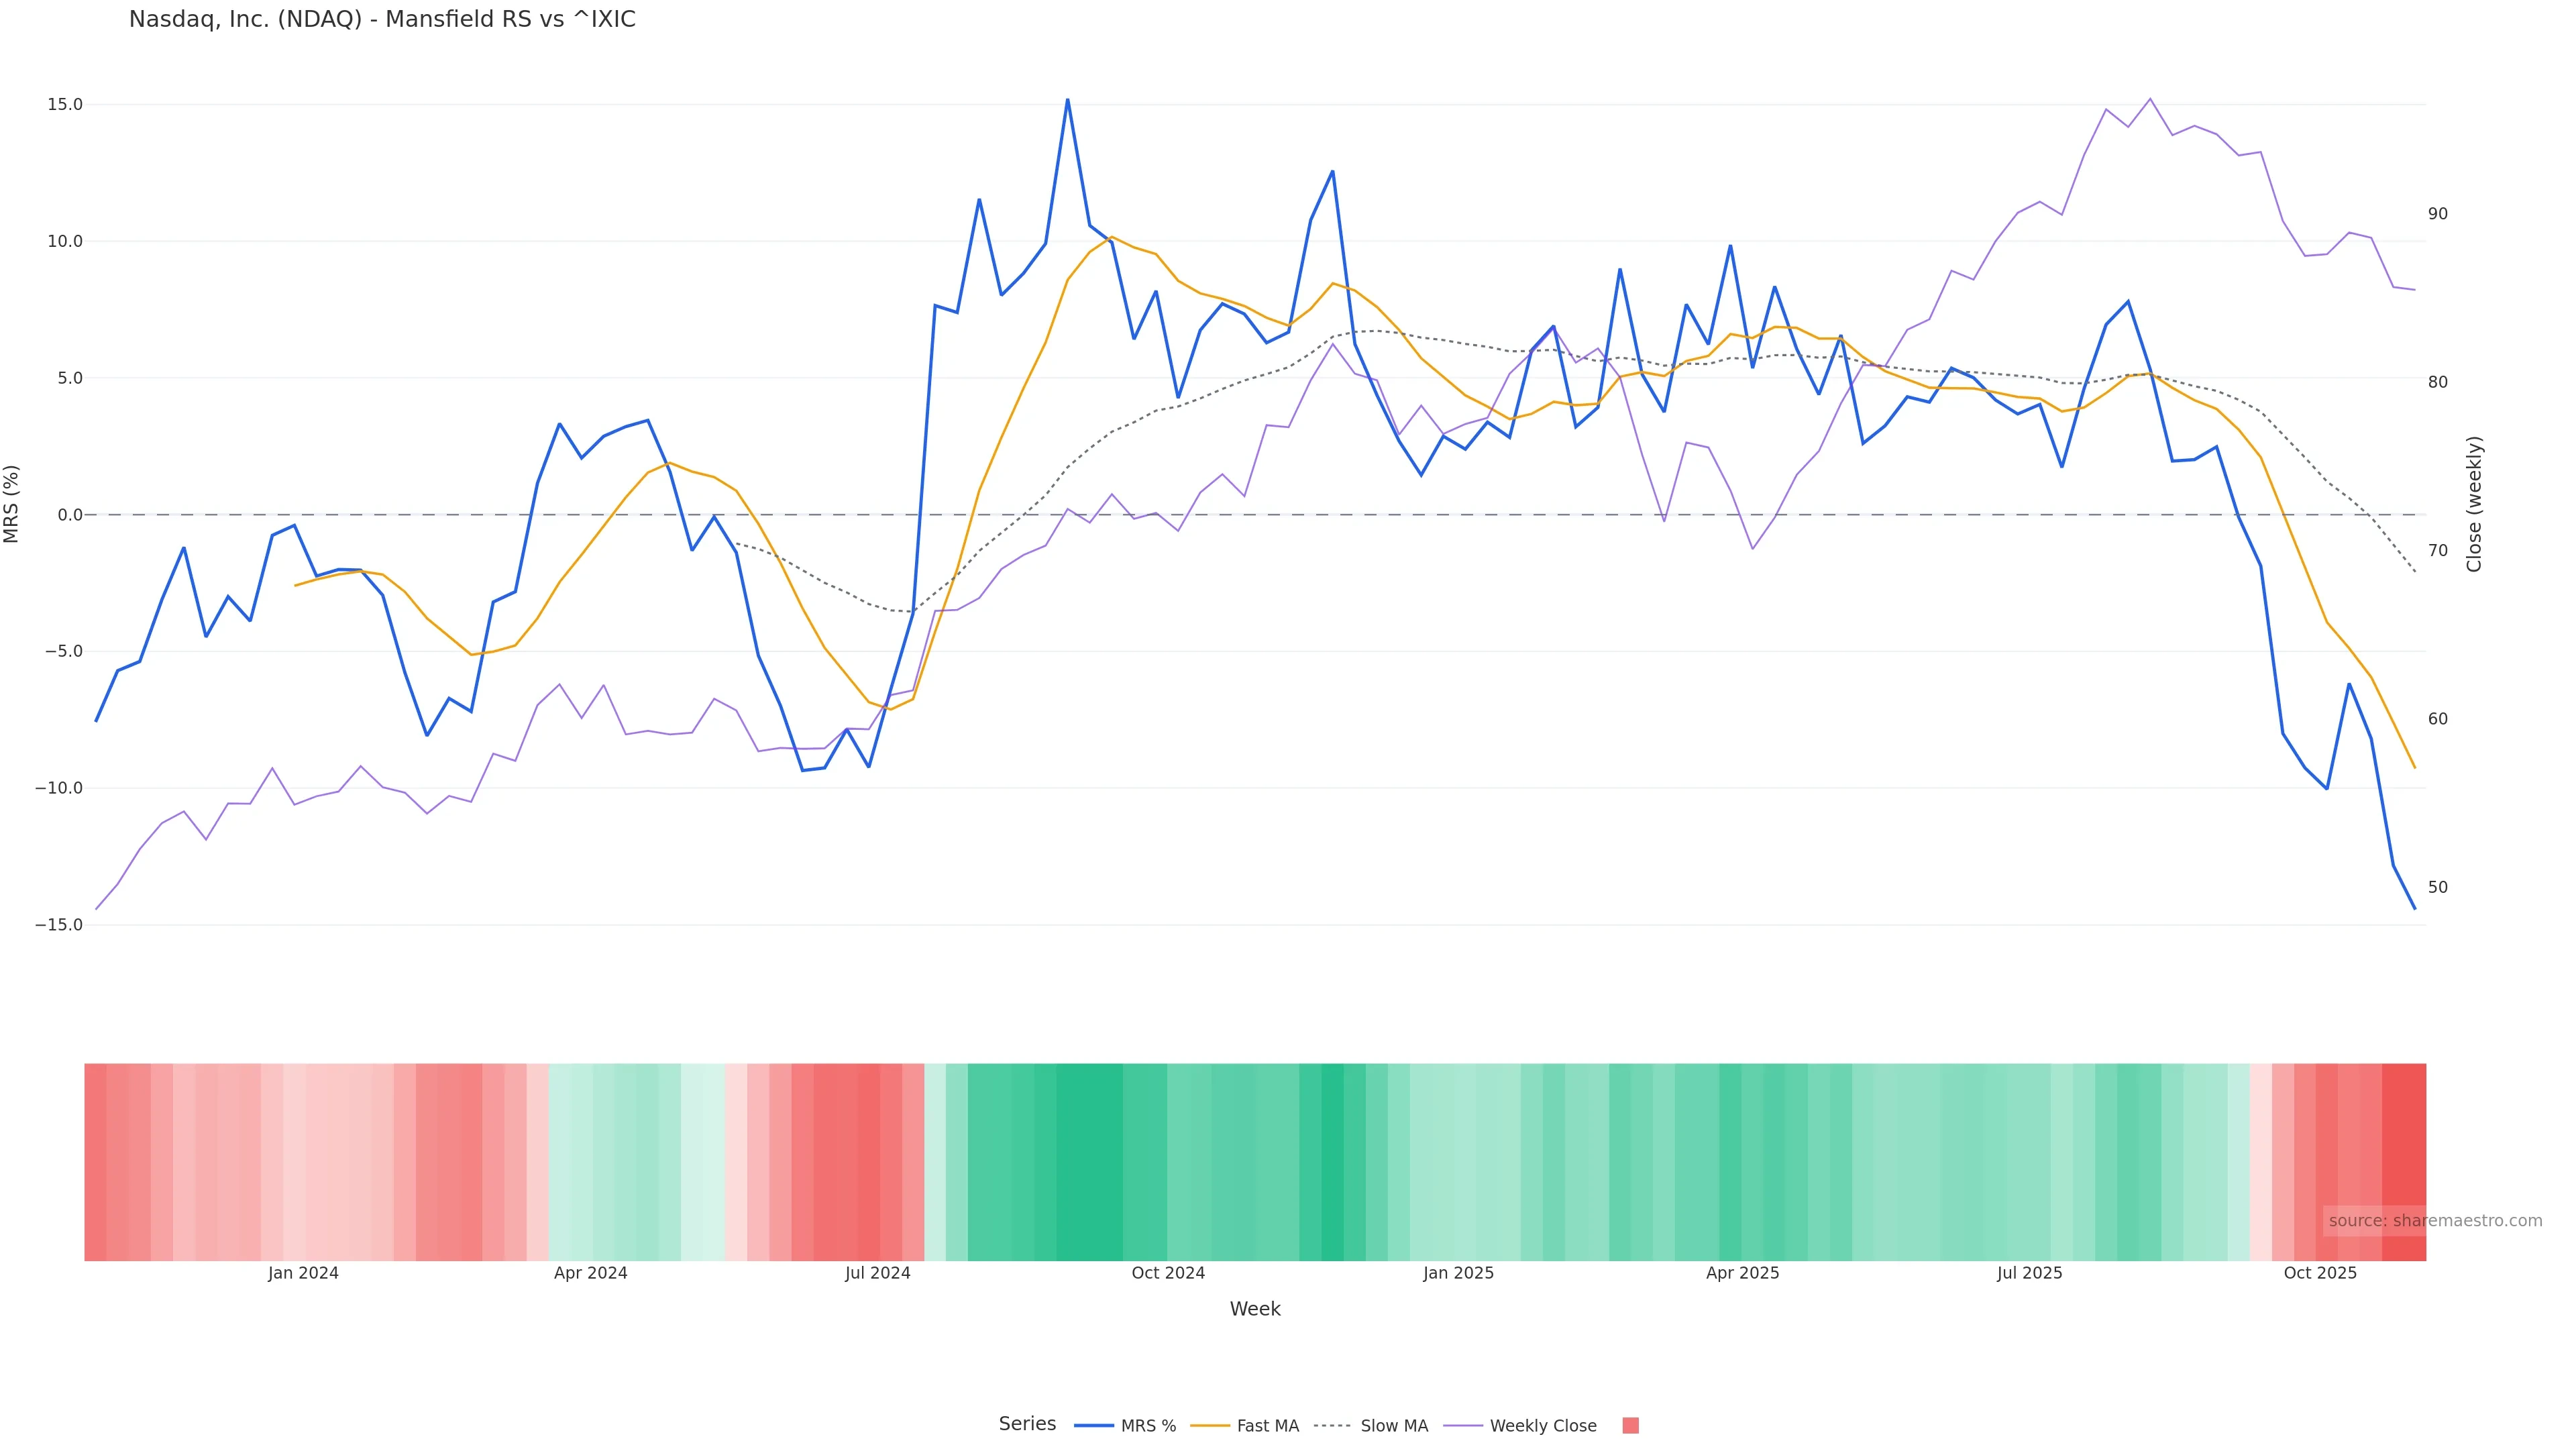Click the MRS (%) y-axis title
The image size is (2576, 1449).
pyautogui.click(x=12, y=504)
